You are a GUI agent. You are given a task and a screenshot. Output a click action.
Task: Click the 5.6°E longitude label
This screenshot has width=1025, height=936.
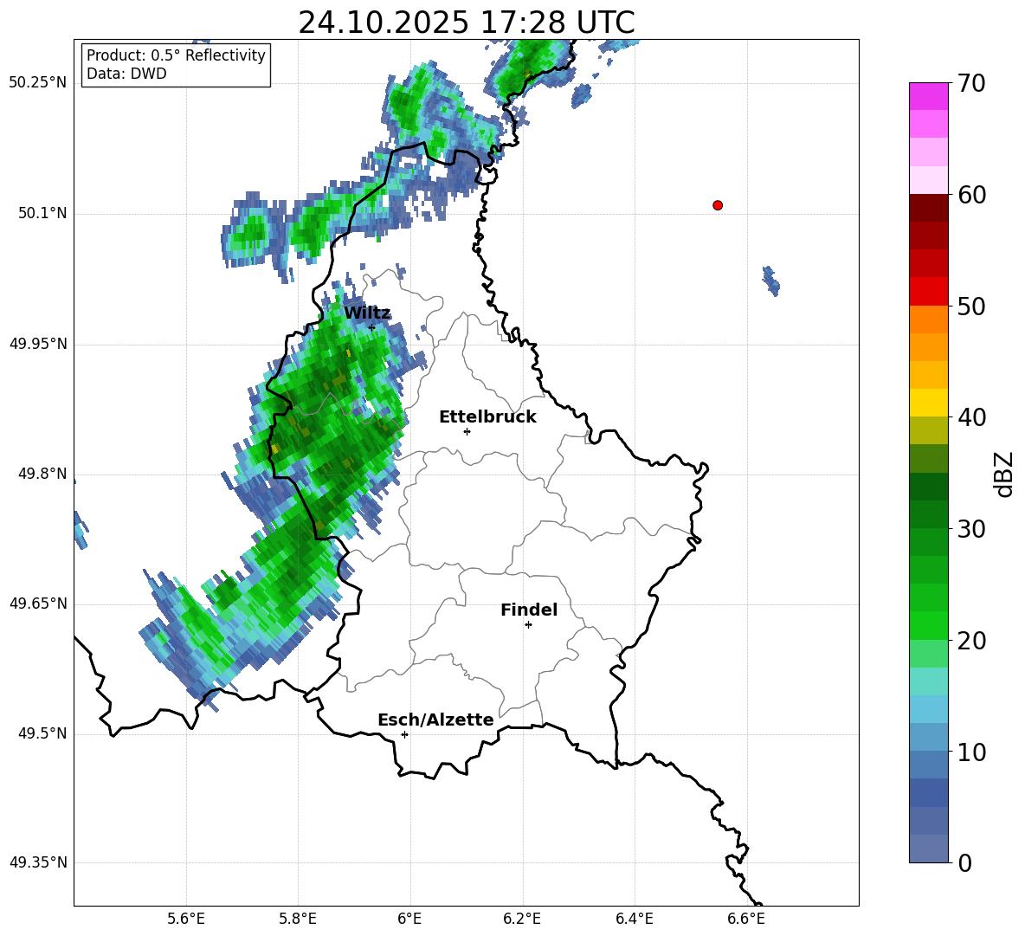pos(186,919)
